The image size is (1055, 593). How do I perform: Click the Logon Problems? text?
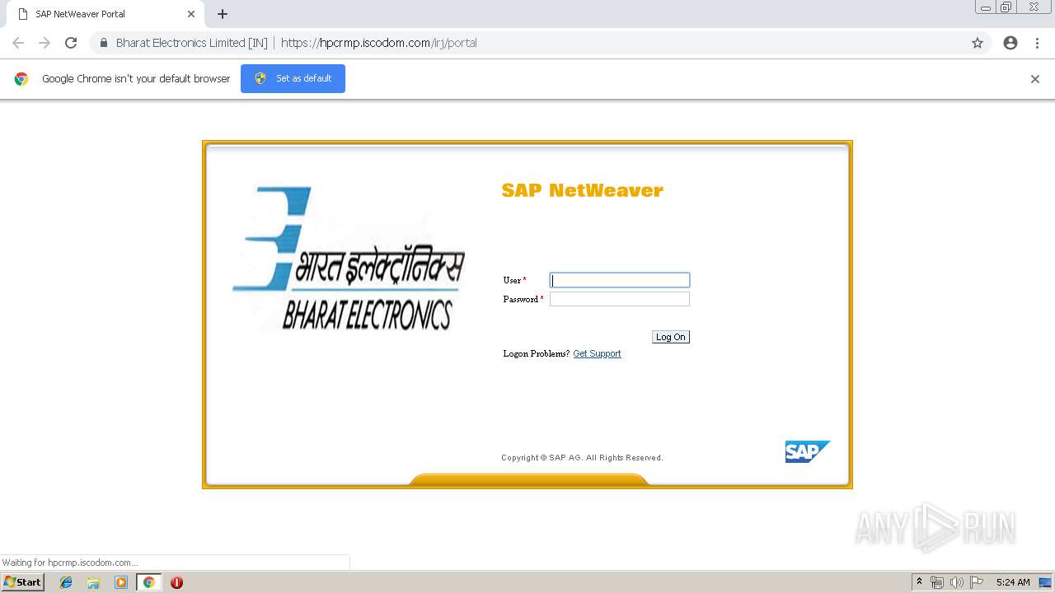click(537, 353)
